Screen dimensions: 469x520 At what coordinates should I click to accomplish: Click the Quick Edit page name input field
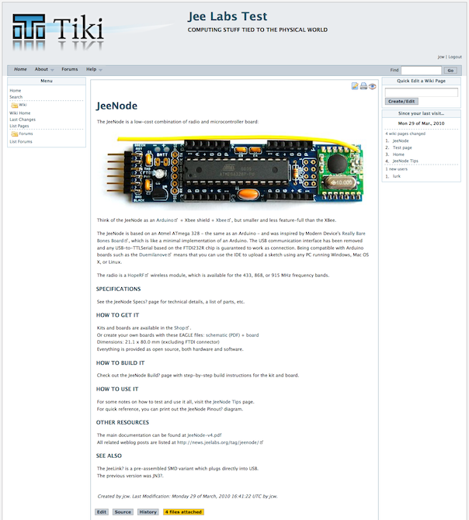421,92
